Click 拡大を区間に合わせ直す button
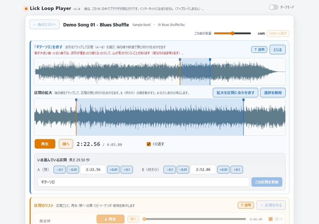Screen dimensions: 319x224 tap(236, 93)
